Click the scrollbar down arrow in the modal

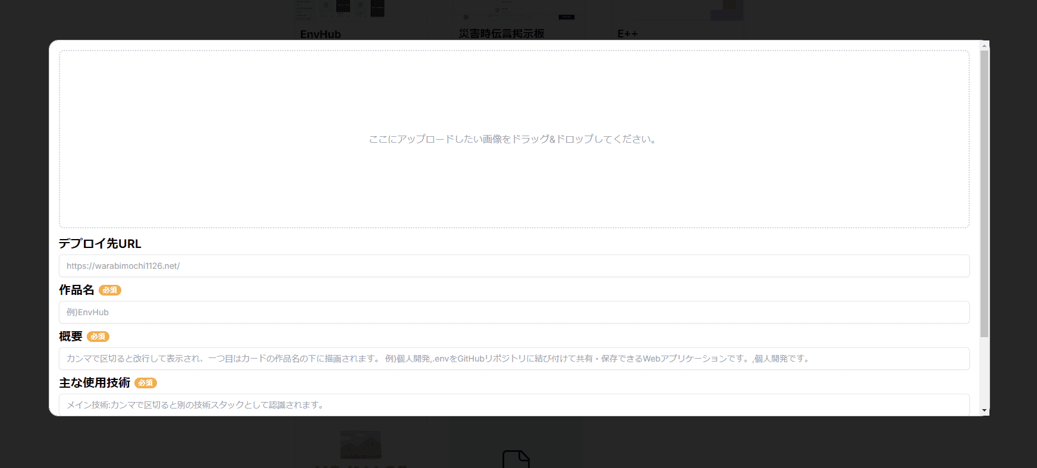984,410
